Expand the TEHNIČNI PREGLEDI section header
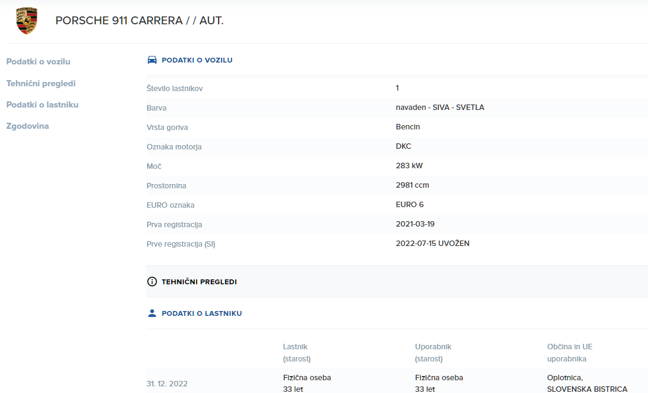The image size is (648, 393). point(397,281)
